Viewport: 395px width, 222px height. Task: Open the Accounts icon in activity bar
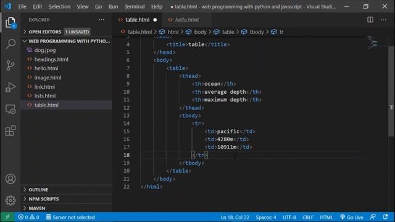(x=10, y=179)
